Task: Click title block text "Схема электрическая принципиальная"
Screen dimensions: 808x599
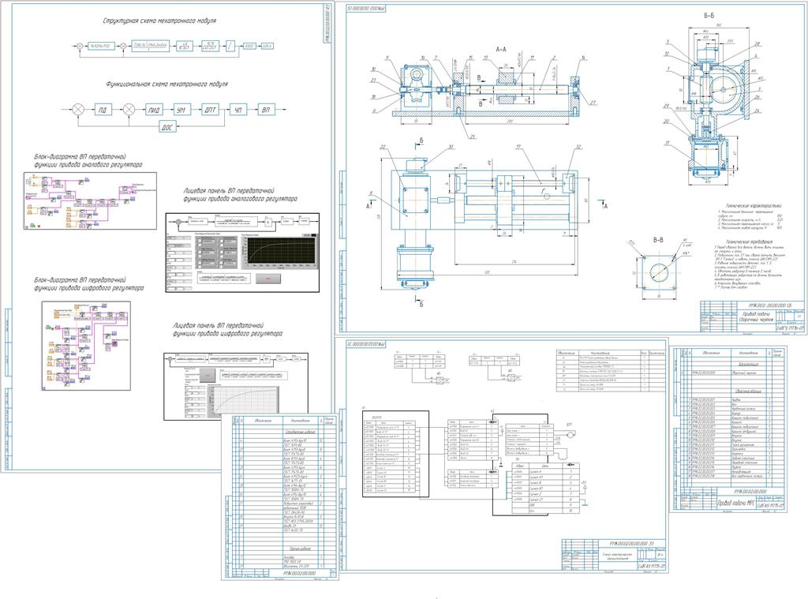Action: click(x=617, y=556)
